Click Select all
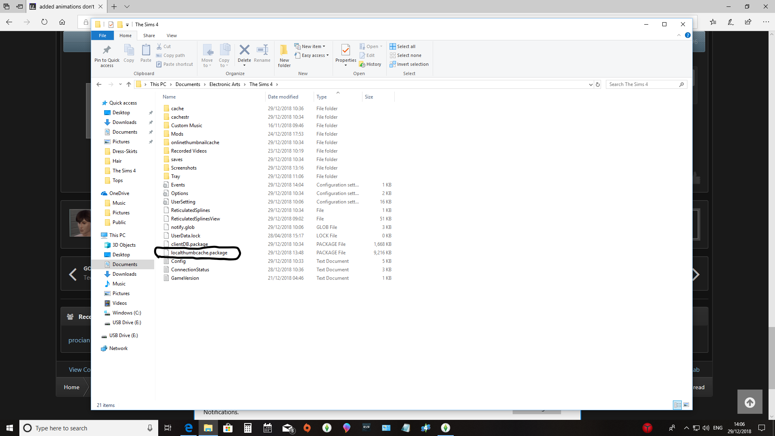Screen dimensions: 775x436 click(402, 46)
